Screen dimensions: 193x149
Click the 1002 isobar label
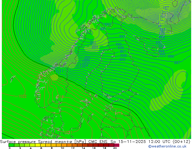(86, 61)
